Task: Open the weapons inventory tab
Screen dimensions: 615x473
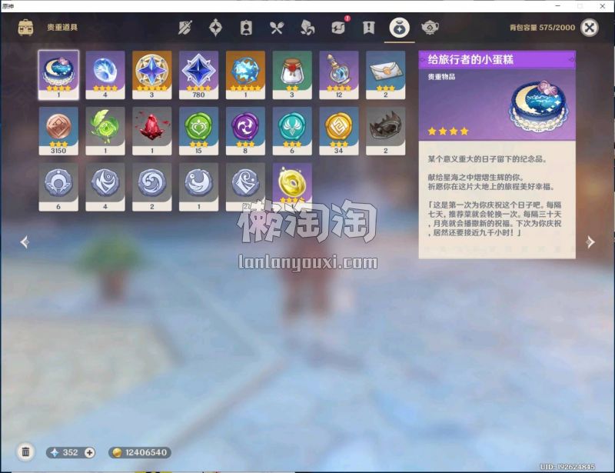Action: (x=184, y=28)
